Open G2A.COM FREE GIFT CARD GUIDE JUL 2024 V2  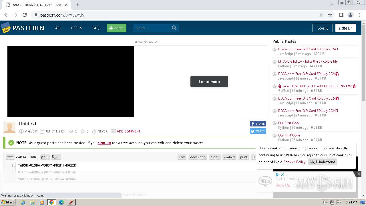(317, 86)
